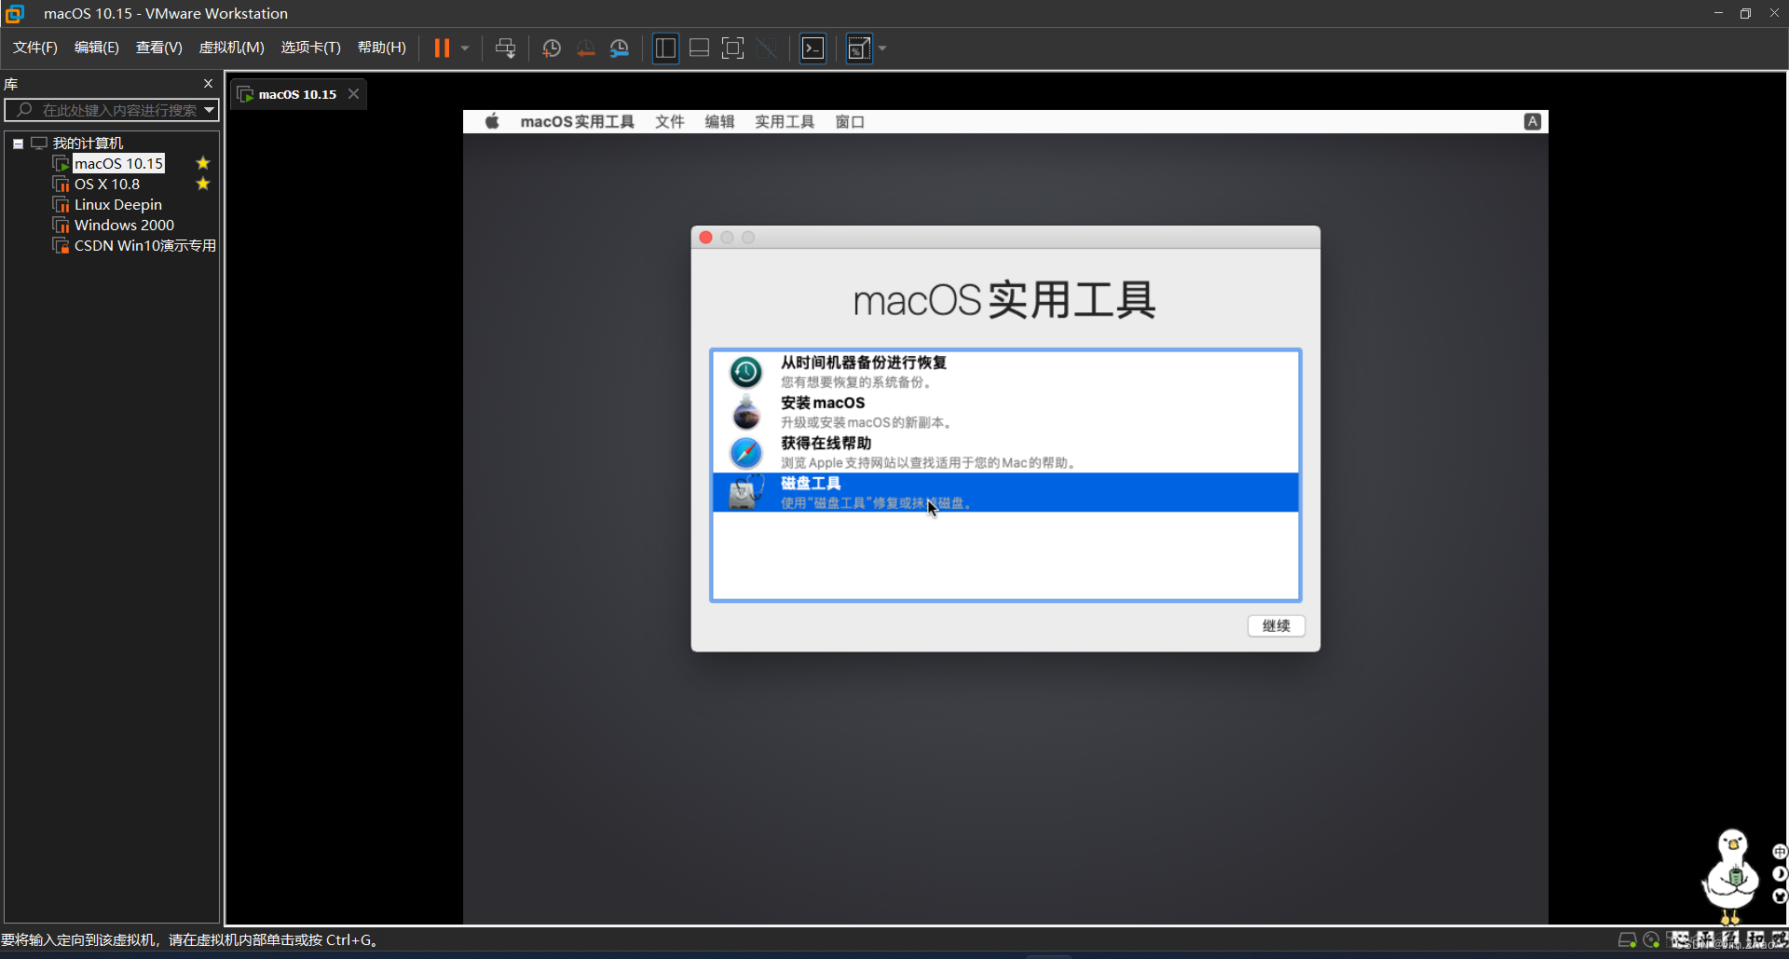This screenshot has height=959, width=1789.
Task: Close the macOS Utilities window with red button
Action: (706, 238)
